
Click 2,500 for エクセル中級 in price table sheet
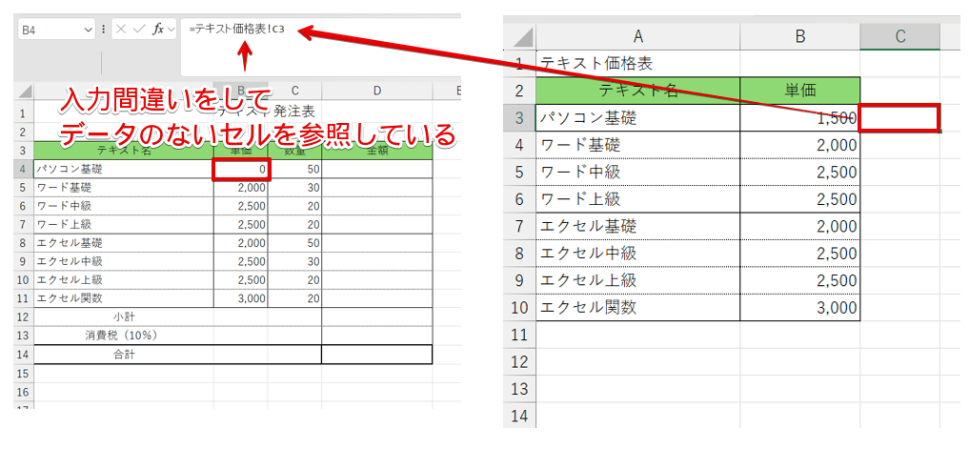tap(799, 253)
